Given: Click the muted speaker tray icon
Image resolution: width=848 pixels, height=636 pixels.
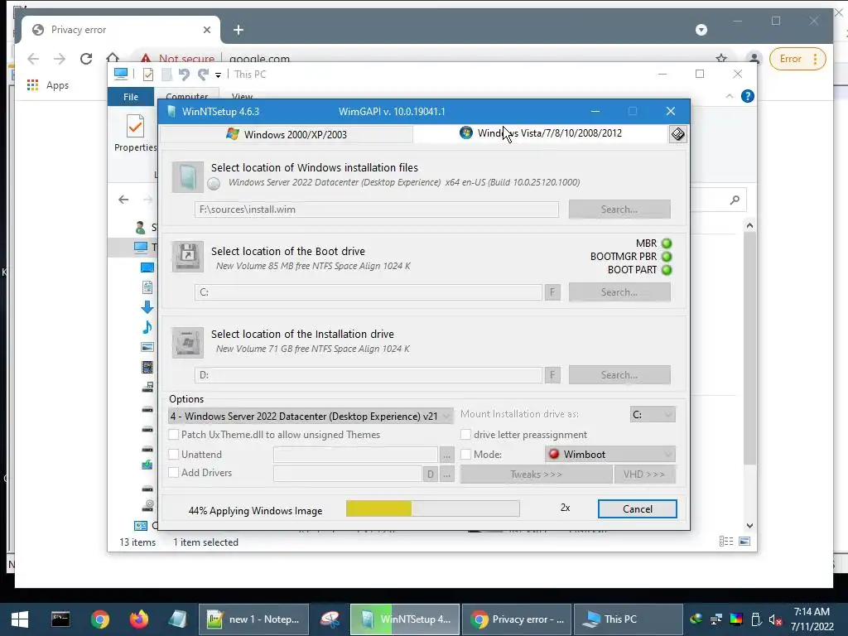Looking at the screenshot, I should (775, 619).
